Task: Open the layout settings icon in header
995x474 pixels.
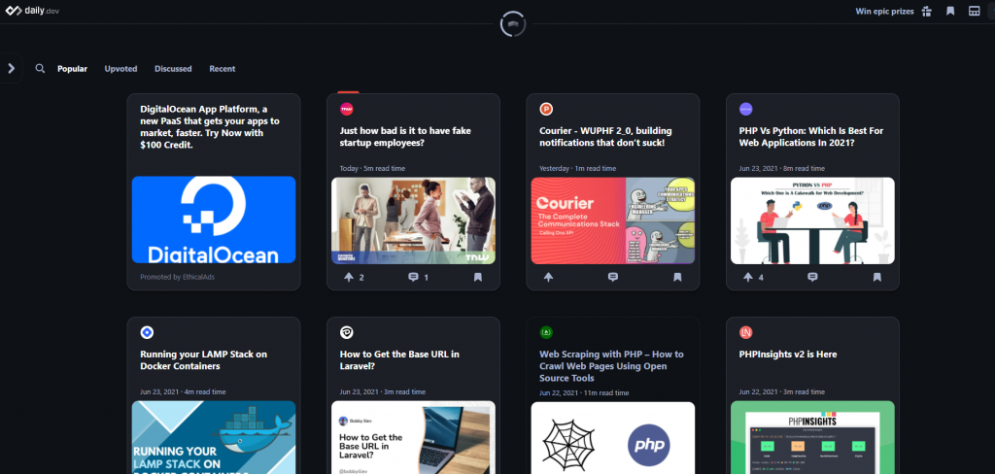Action: pyautogui.click(x=974, y=12)
